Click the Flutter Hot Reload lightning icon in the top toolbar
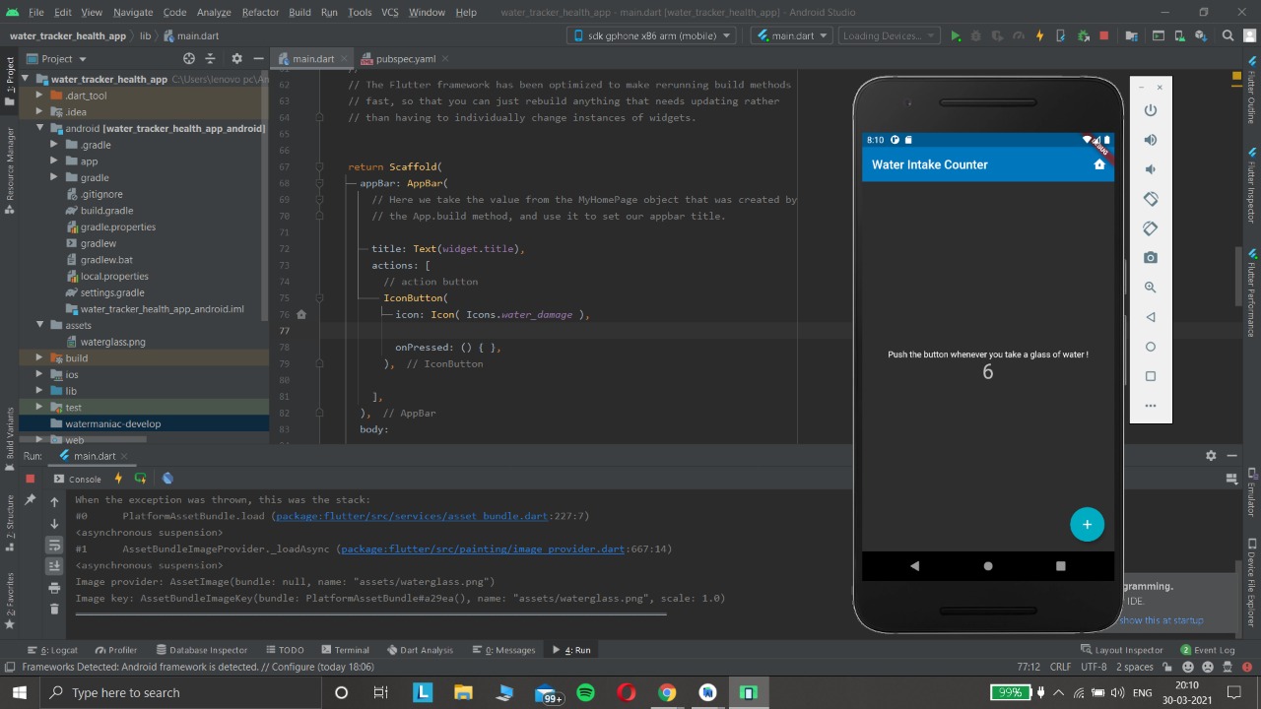The width and height of the screenshot is (1261, 709). click(1039, 36)
